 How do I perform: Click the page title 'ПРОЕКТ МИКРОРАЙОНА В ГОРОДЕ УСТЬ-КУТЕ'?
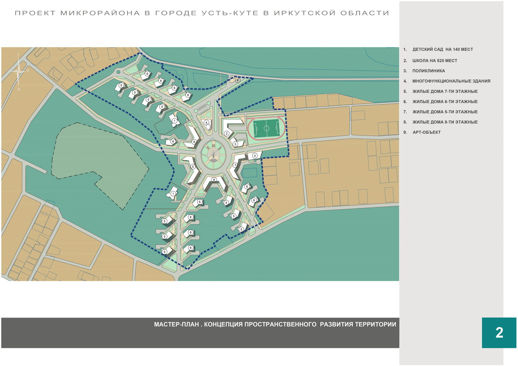pos(202,13)
